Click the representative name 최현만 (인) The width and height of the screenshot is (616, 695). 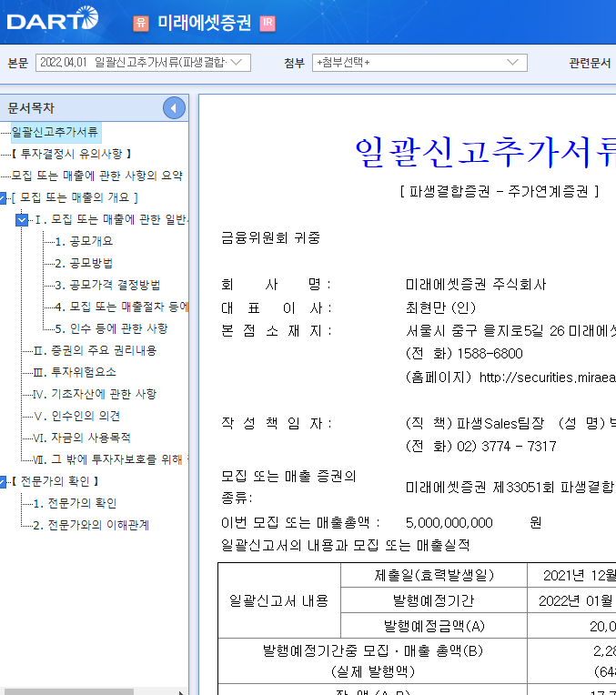click(440, 307)
